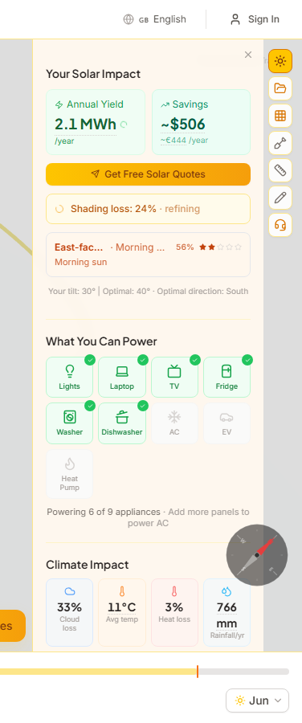Open the folder projects icon

pyautogui.click(x=280, y=88)
